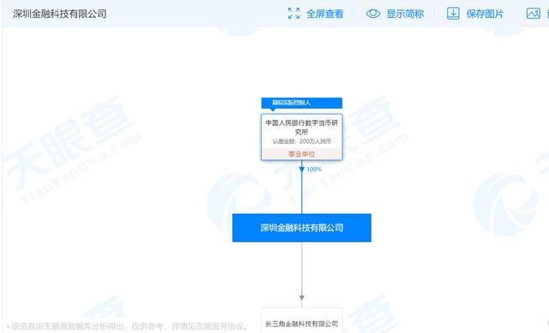Click the 疑似实际控制人 blue tag
This screenshot has height=333, width=549.
coord(301,103)
